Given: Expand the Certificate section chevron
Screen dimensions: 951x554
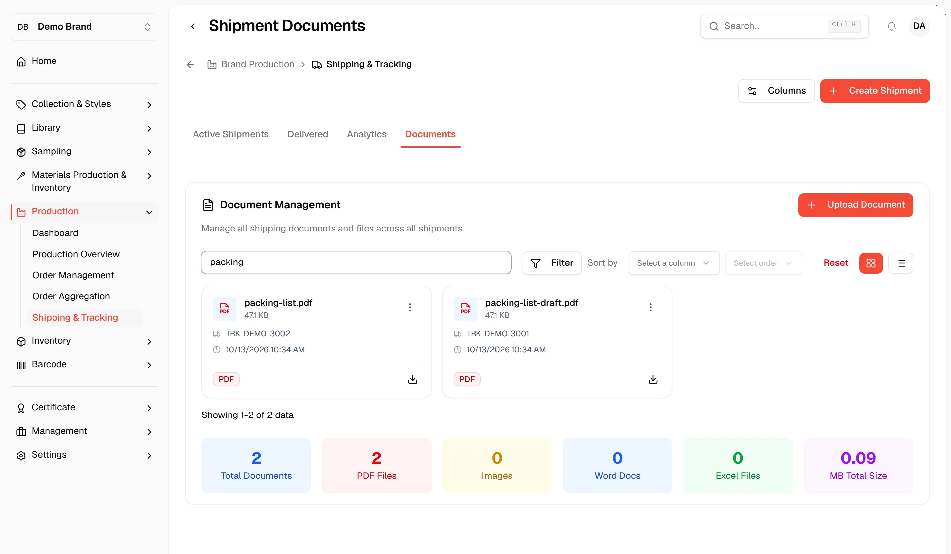Looking at the screenshot, I should pos(149,408).
